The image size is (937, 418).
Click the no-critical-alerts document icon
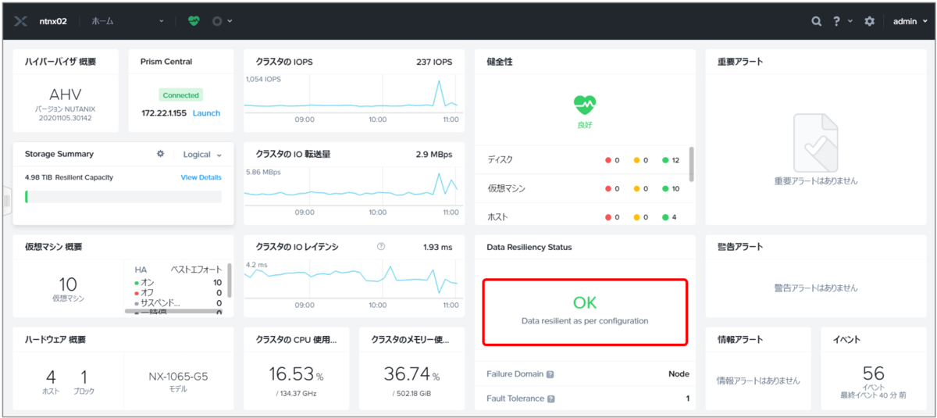click(x=815, y=143)
